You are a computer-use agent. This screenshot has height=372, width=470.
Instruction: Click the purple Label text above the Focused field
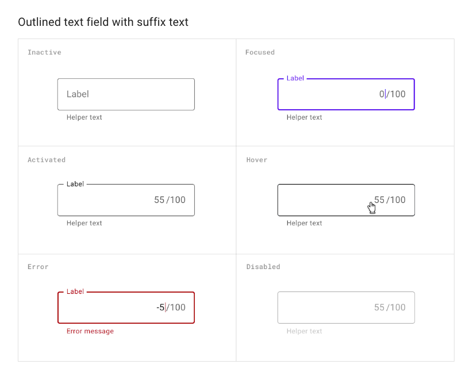[x=295, y=78]
